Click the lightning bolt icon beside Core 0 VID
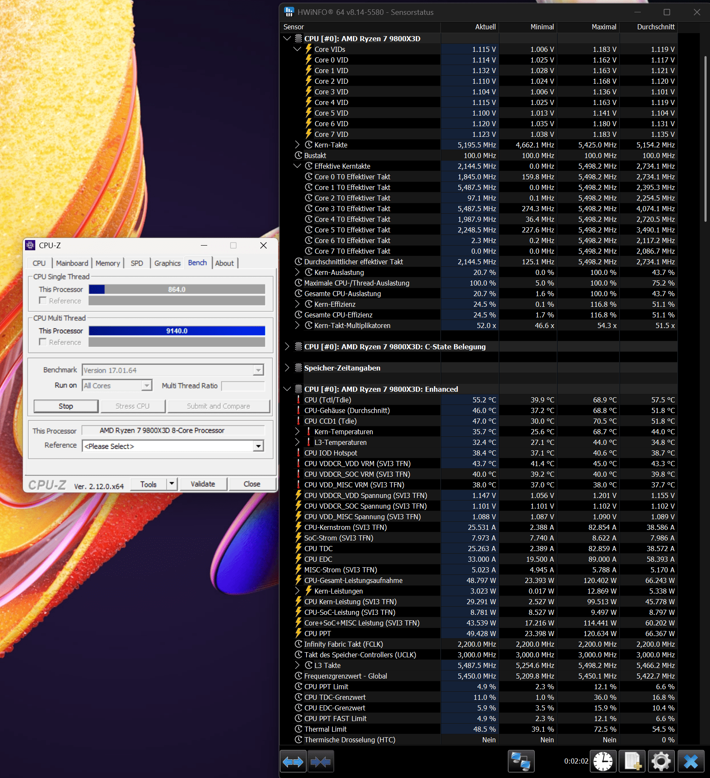Viewport: 710px width, 778px height. (309, 60)
